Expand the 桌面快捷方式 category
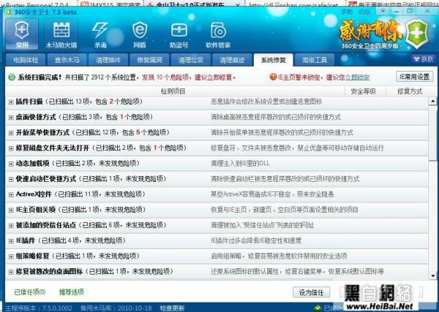Screen dimensions: 439x312 [10, 117]
